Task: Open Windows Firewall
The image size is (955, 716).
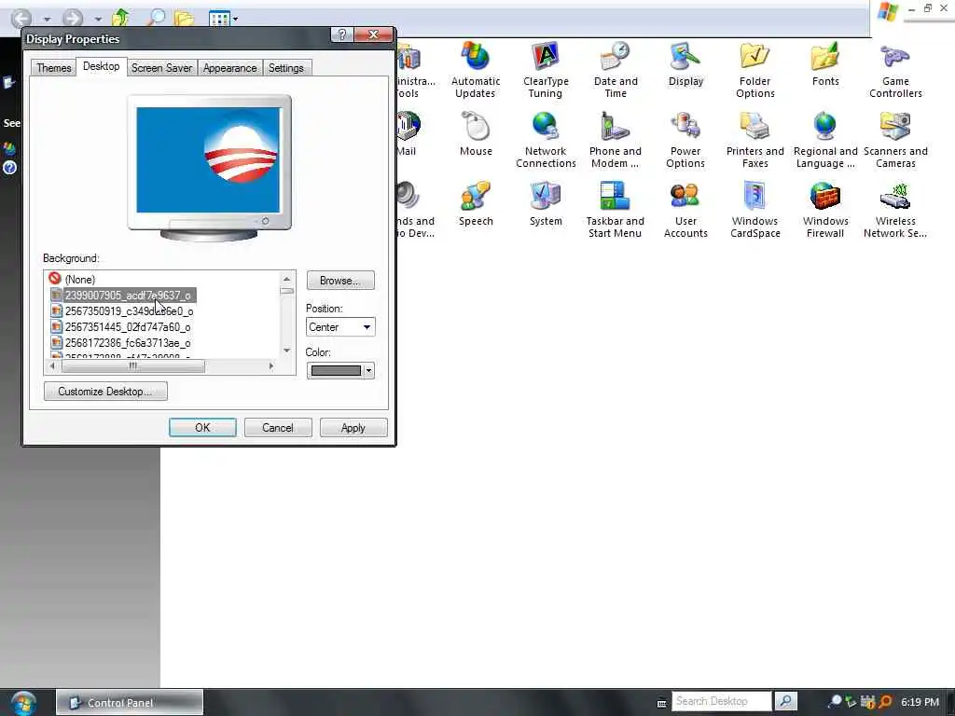Action: 825,210
